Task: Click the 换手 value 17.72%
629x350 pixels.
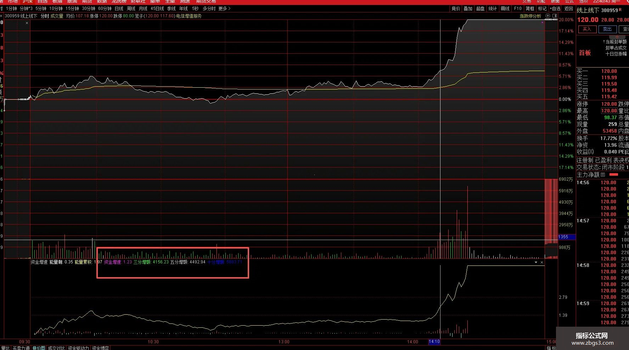Action: (x=609, y=138)
